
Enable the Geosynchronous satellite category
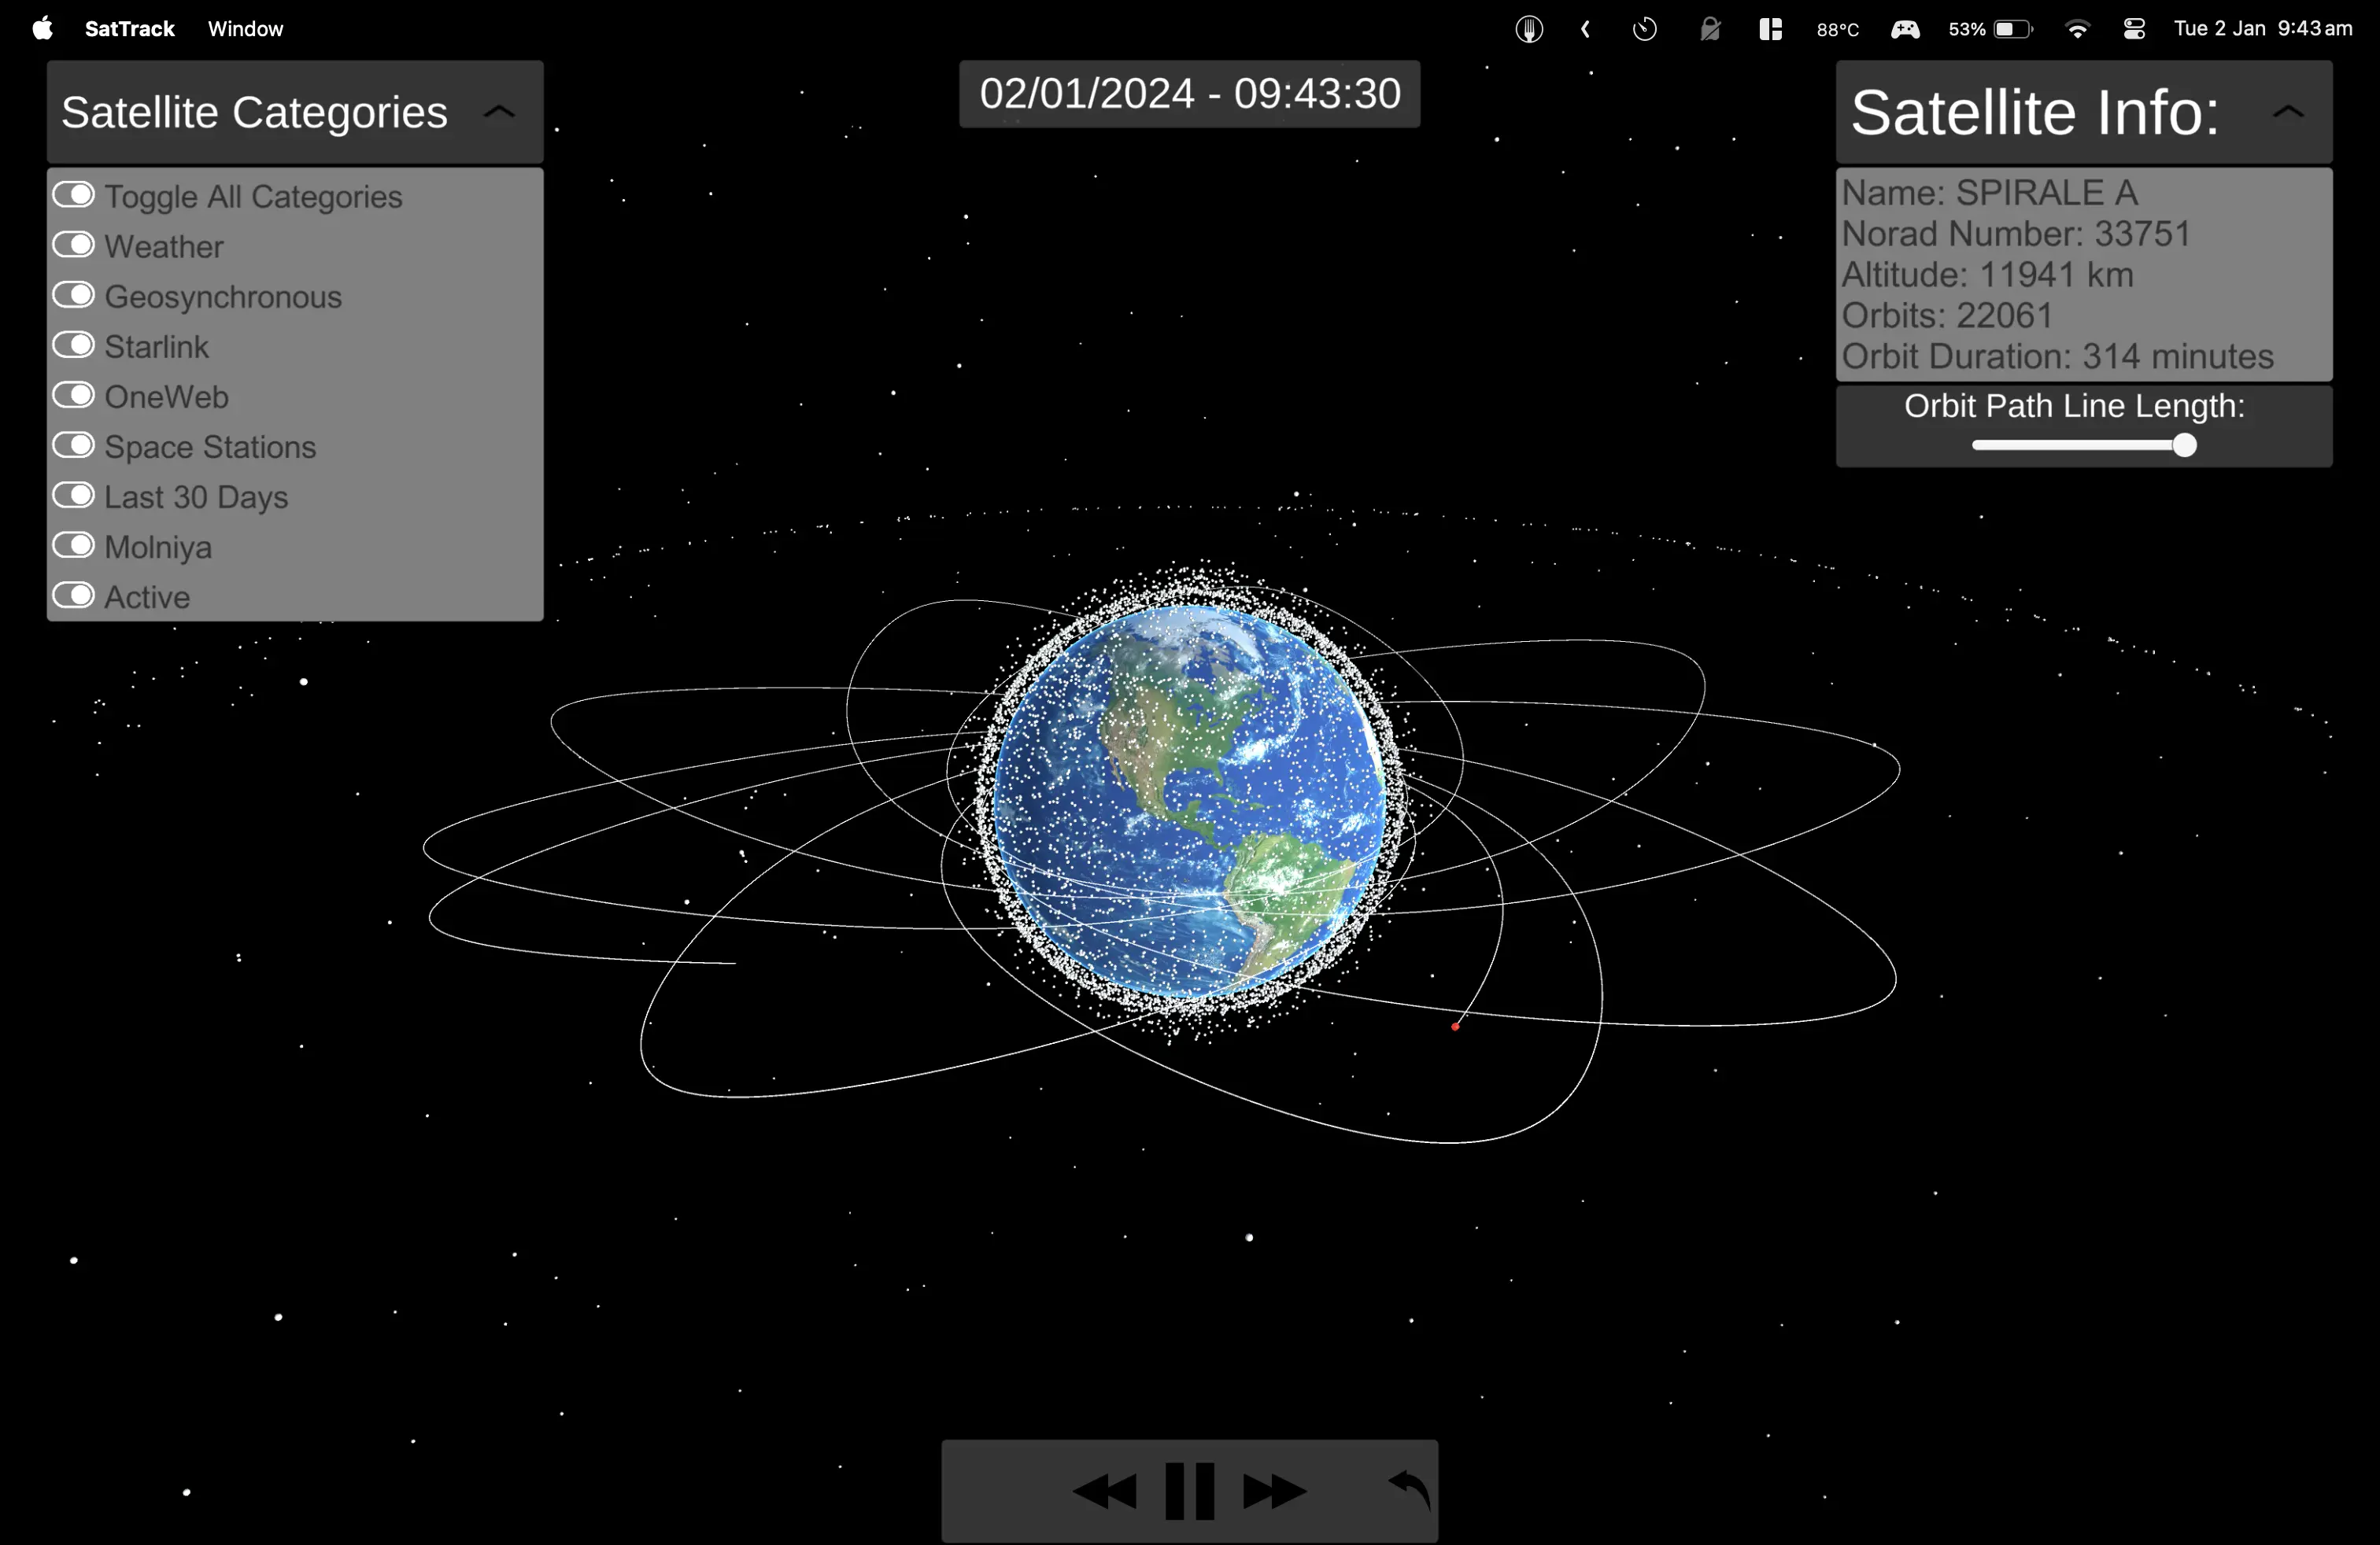tap(75, 297)
